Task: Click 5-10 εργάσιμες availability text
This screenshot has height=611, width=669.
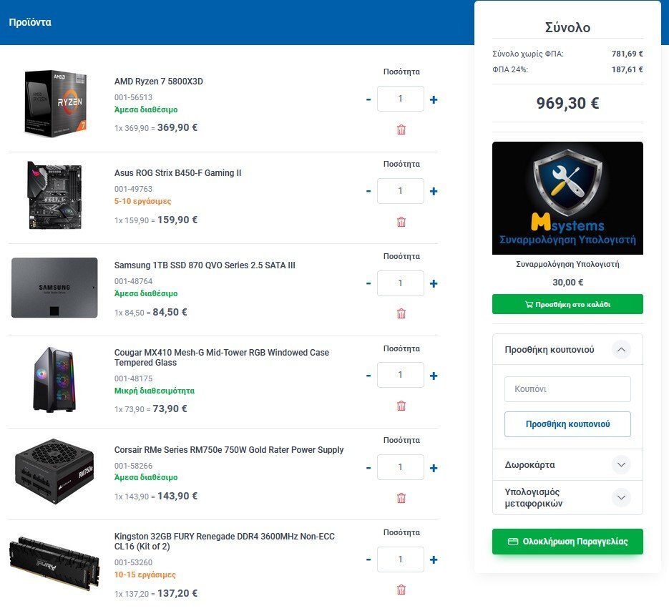Action: pos(142,201)
